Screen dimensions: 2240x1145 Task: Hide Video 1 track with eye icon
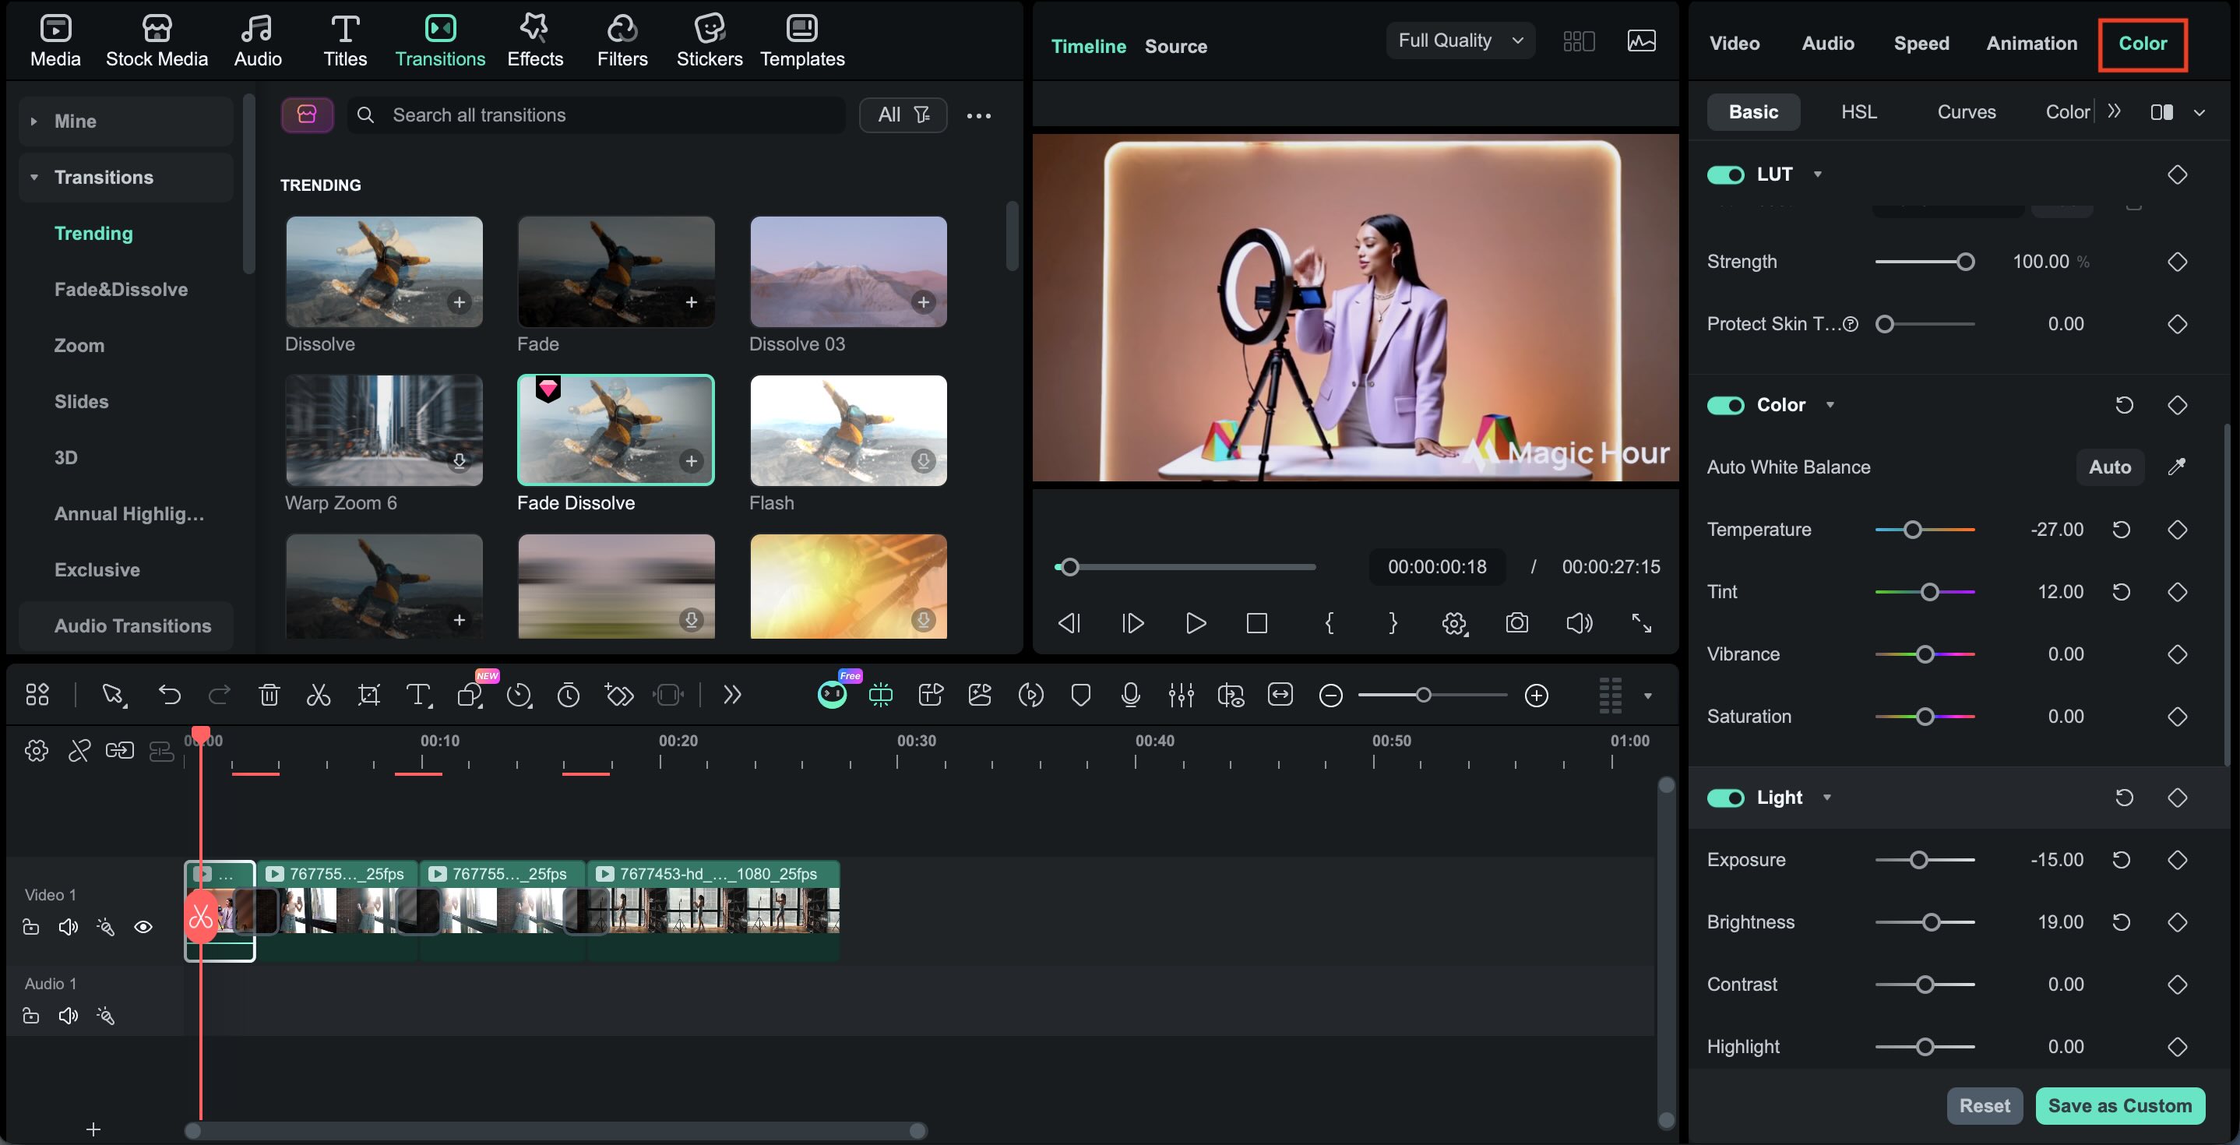143,927
